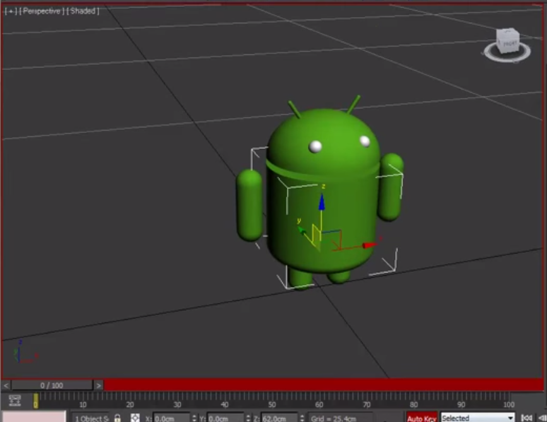The height and width of the screenshot is (422, 547).
Task: Click the Y coordinate field showing 0.0cm
Action: [225, 418]
